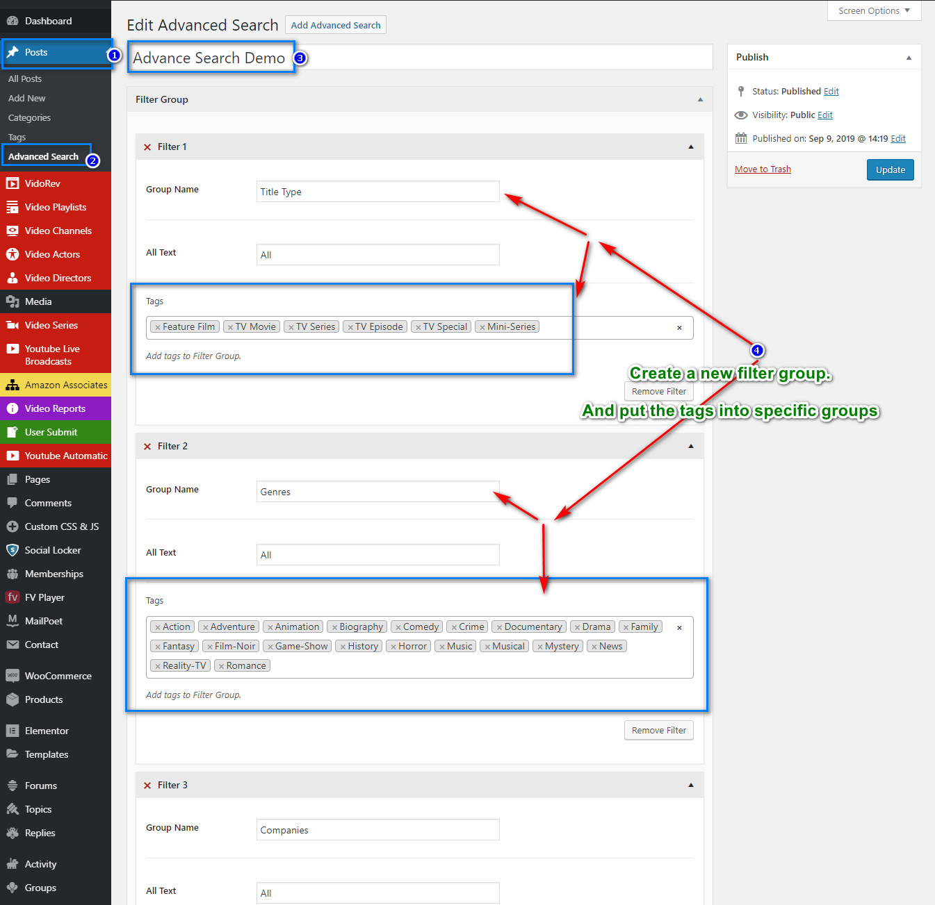Viewport: 935px width, 905px height.
Task: Click the Update button
Action: 890,169
